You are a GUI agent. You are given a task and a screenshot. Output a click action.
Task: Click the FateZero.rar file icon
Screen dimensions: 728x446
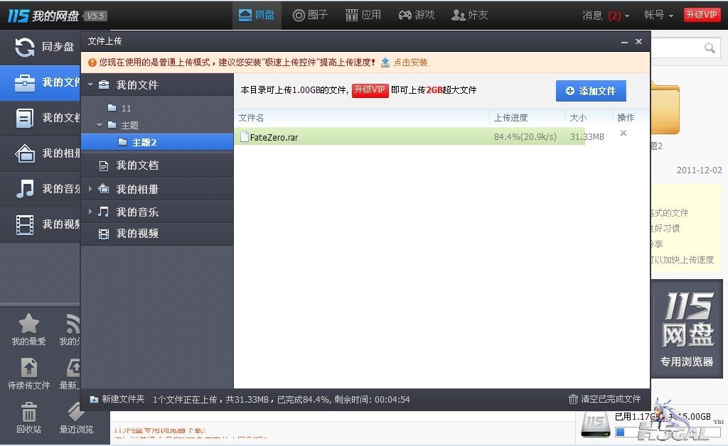[245, 137]
